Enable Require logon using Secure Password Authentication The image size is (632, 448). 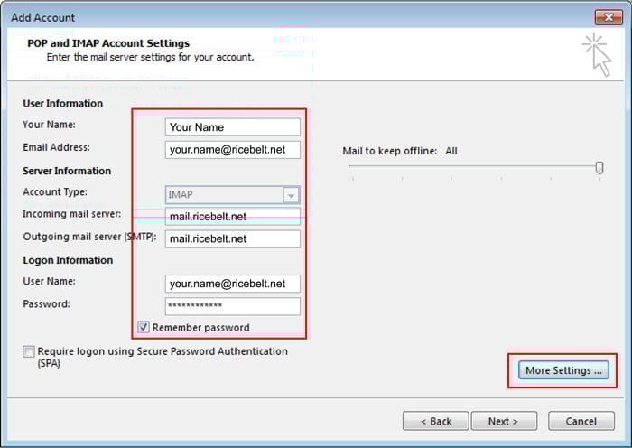tap(30, 352)
